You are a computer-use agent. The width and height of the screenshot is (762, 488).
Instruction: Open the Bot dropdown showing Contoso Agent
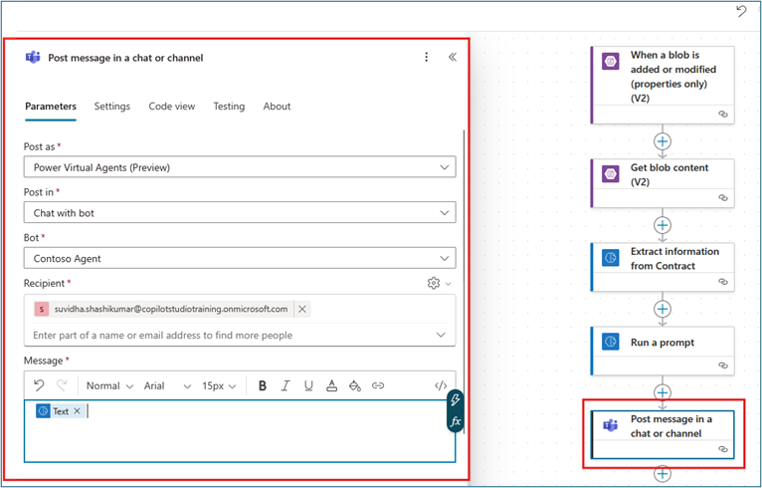coord(240,258)
